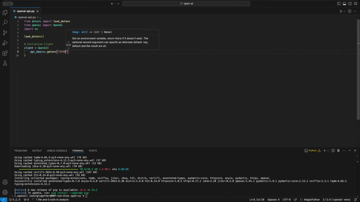Kill the terminal with the trash icon
This screenshot has width=360, height=202.
point(338,151)
